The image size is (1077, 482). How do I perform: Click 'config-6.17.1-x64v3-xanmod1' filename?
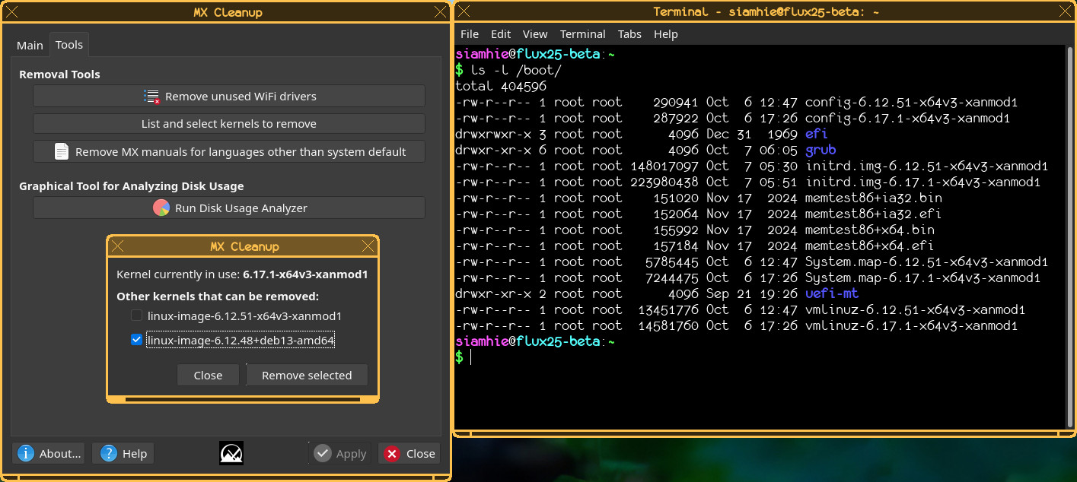907,118
